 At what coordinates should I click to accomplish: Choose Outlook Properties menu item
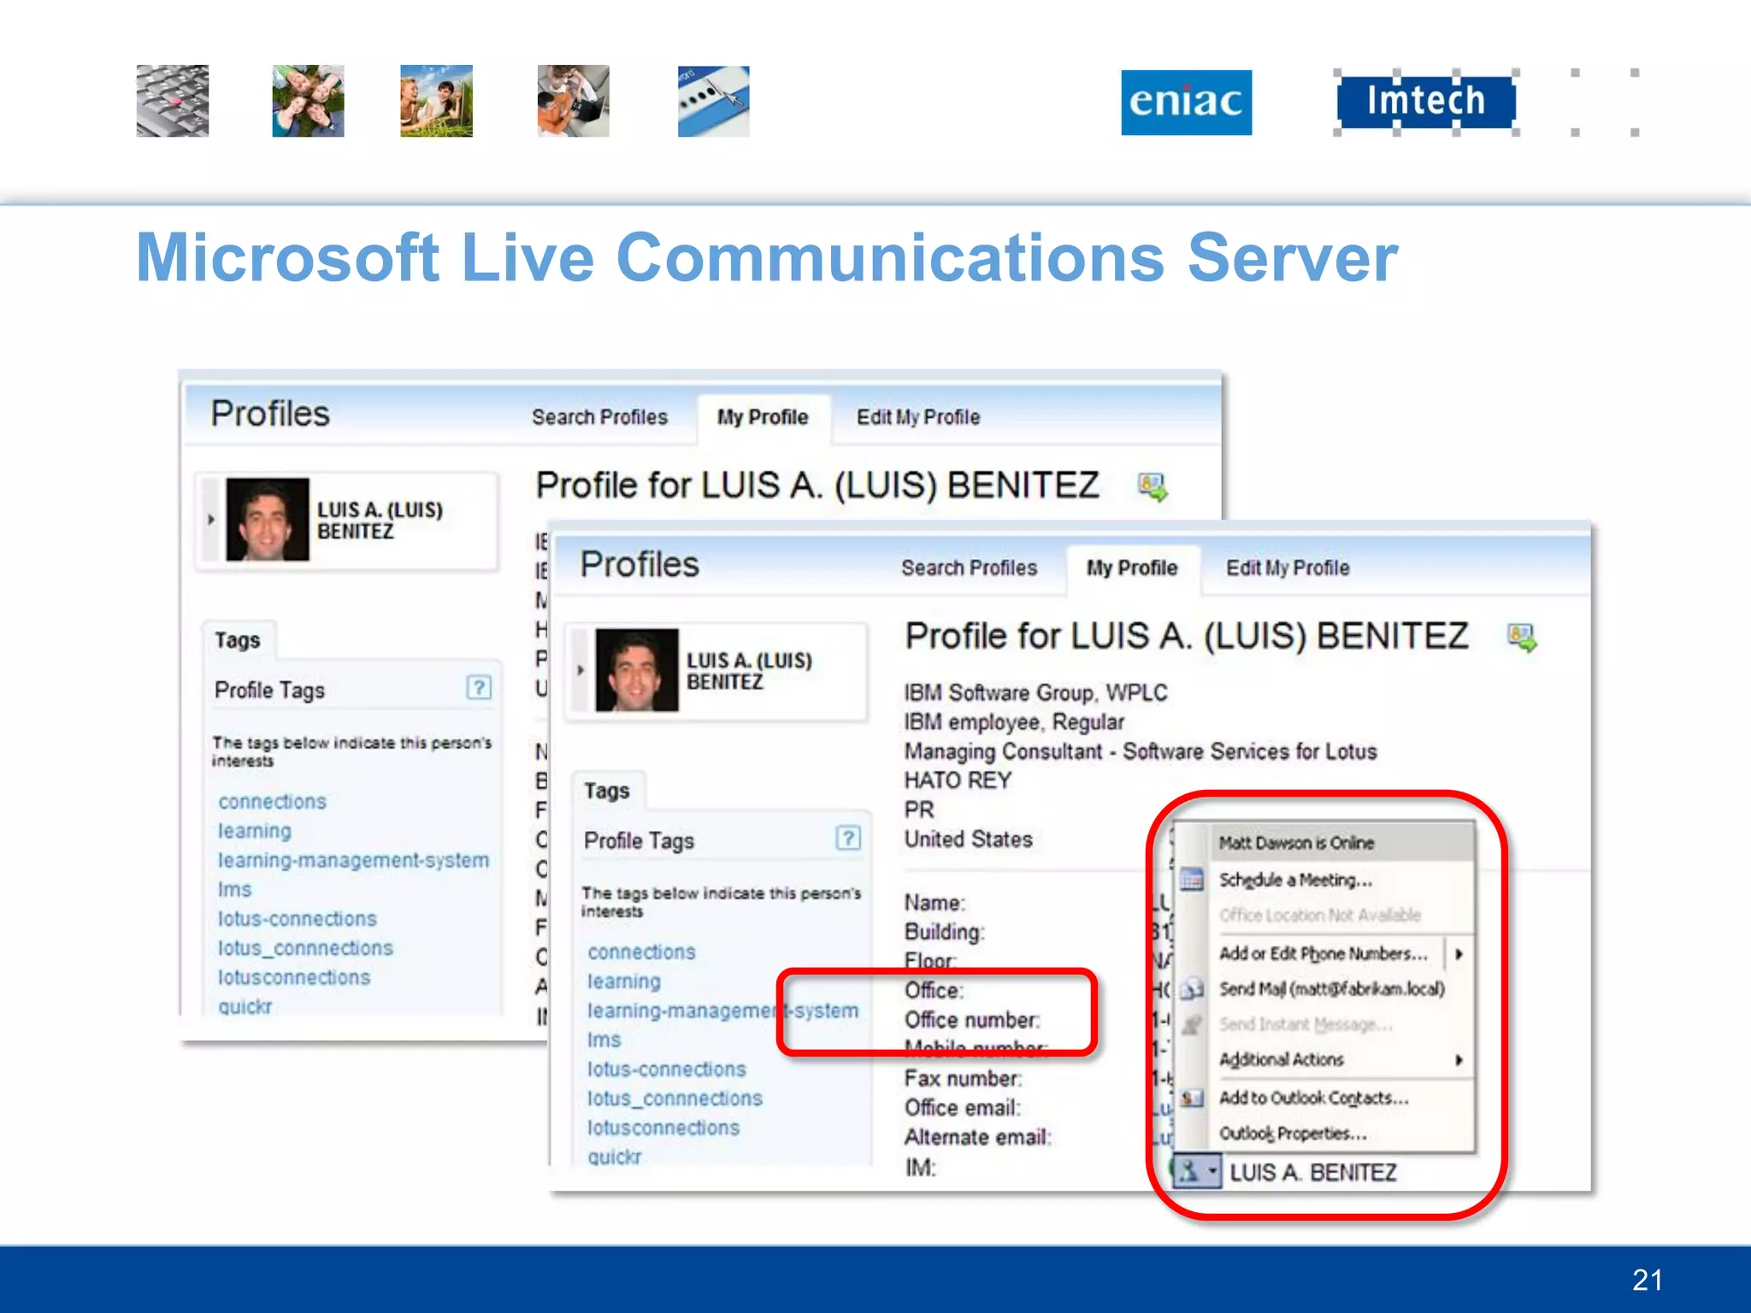(x=1293, y=1133)
